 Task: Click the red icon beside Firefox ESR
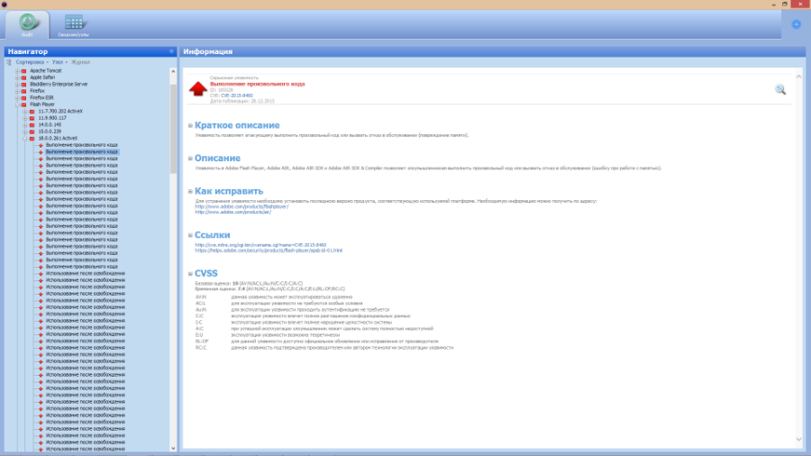pyautogui.click(x=23, y=97)
